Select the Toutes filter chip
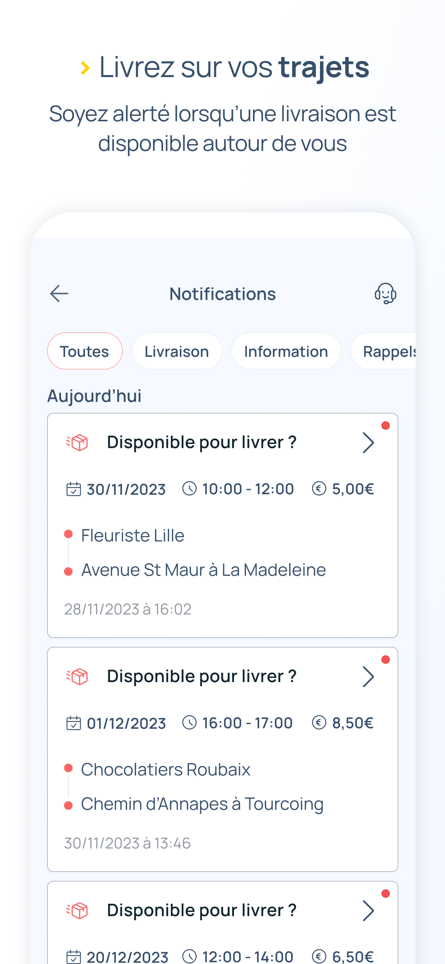This screenshot has height=964, width=445. tap(85, 351)
